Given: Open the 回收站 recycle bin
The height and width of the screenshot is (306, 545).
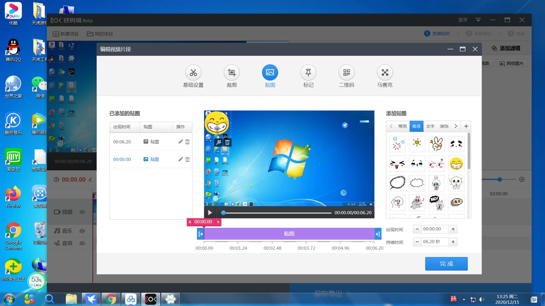Looking at the screenshot, I should (40, 233).
